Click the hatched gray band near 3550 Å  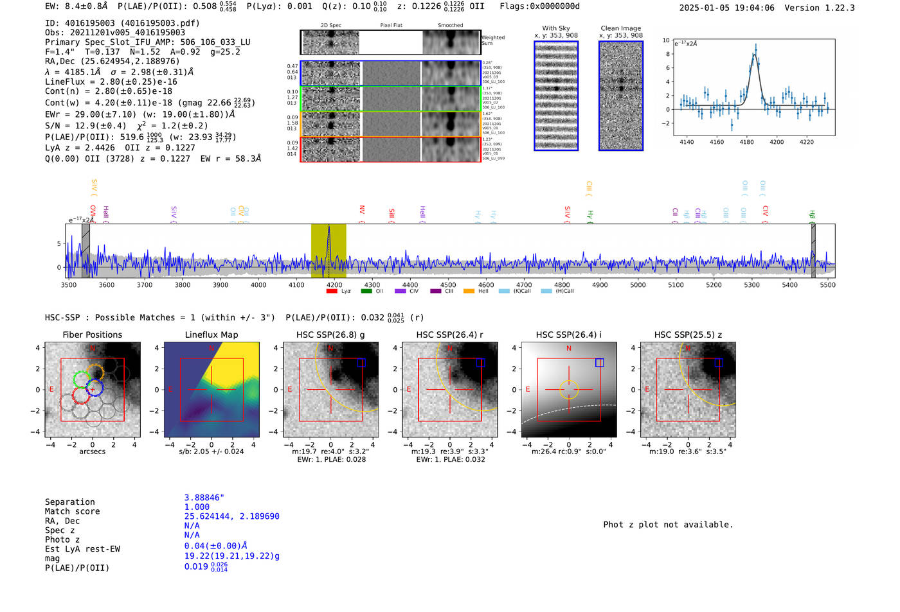[x=85, y=250]
